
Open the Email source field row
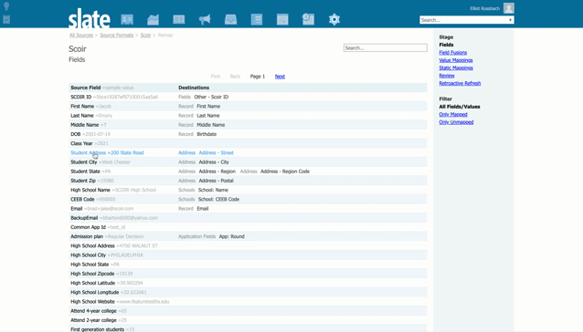[x=248, y=209]
